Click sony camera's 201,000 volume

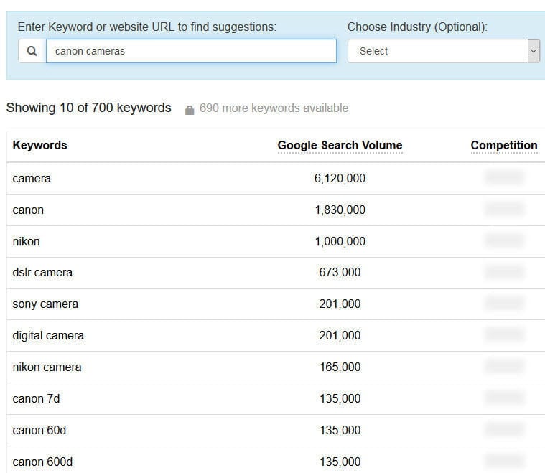point(340,304)
